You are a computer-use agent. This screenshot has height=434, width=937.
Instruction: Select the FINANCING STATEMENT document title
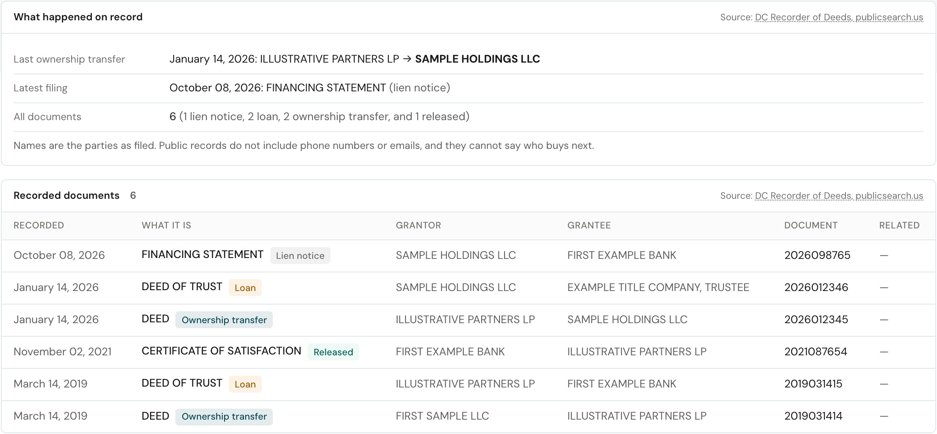(202, 255)
